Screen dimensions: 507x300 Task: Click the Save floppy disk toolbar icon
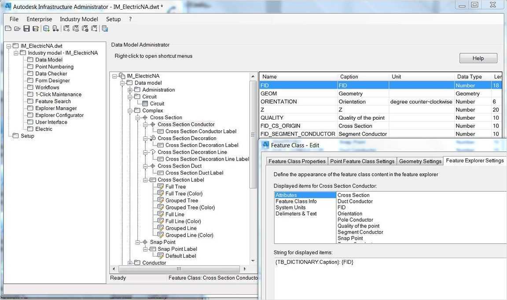(26, 29)
